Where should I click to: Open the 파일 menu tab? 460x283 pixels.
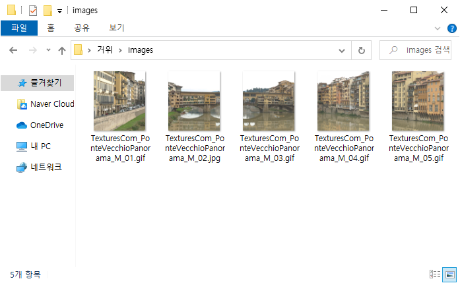(19, 28)
